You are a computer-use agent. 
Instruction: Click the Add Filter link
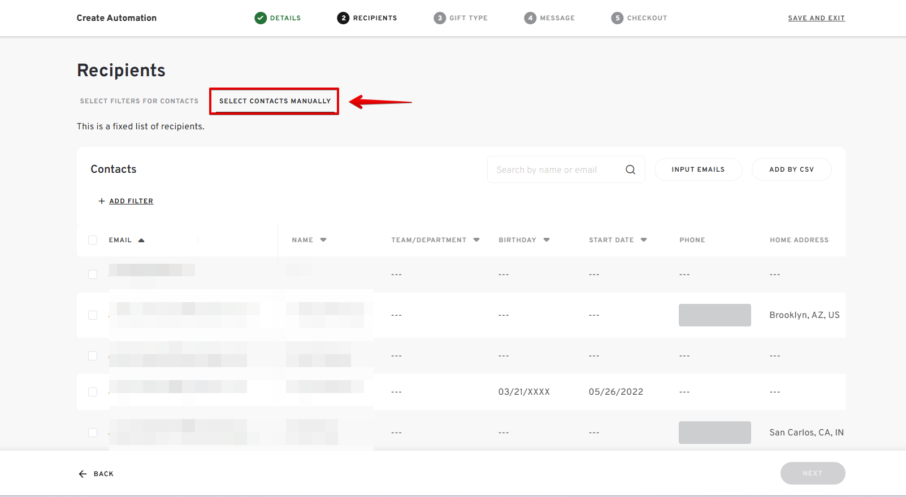pyautogui.click(x=131, y=201)
